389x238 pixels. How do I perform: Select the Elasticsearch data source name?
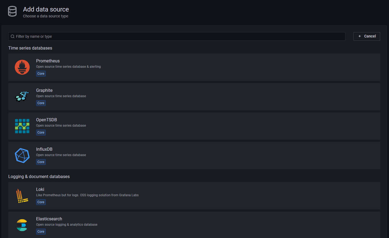[49, 219]
